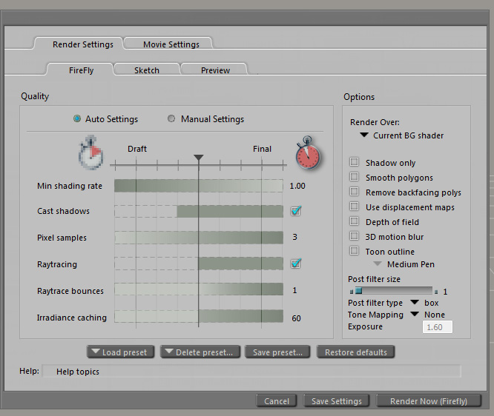This screenshot has width=494, height=416.
Task: Switch to the Sketch renderer tab
Action: point(146,70)
